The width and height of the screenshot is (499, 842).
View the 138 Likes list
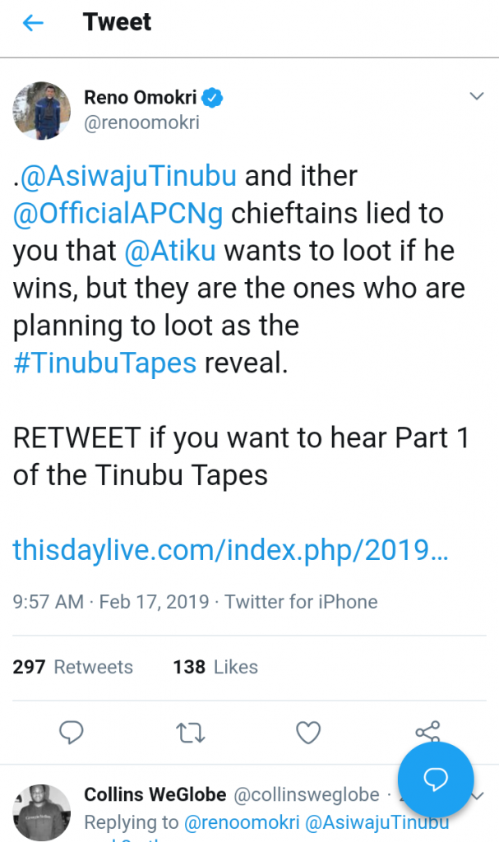coord(215,667)
